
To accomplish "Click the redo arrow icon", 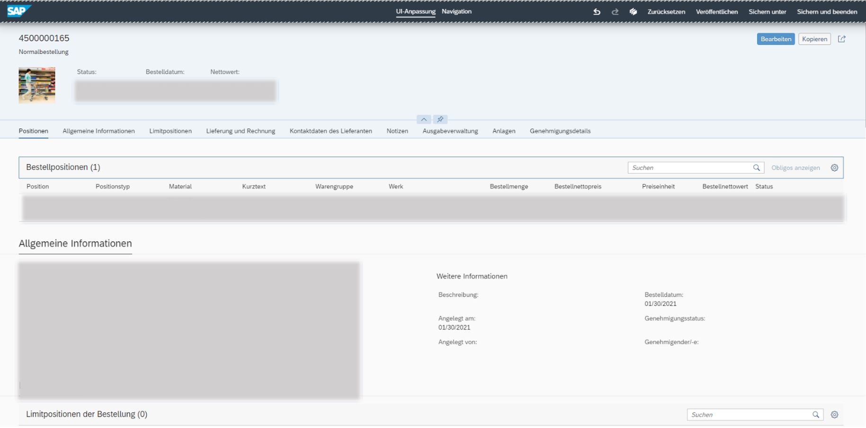I will 615,12.
